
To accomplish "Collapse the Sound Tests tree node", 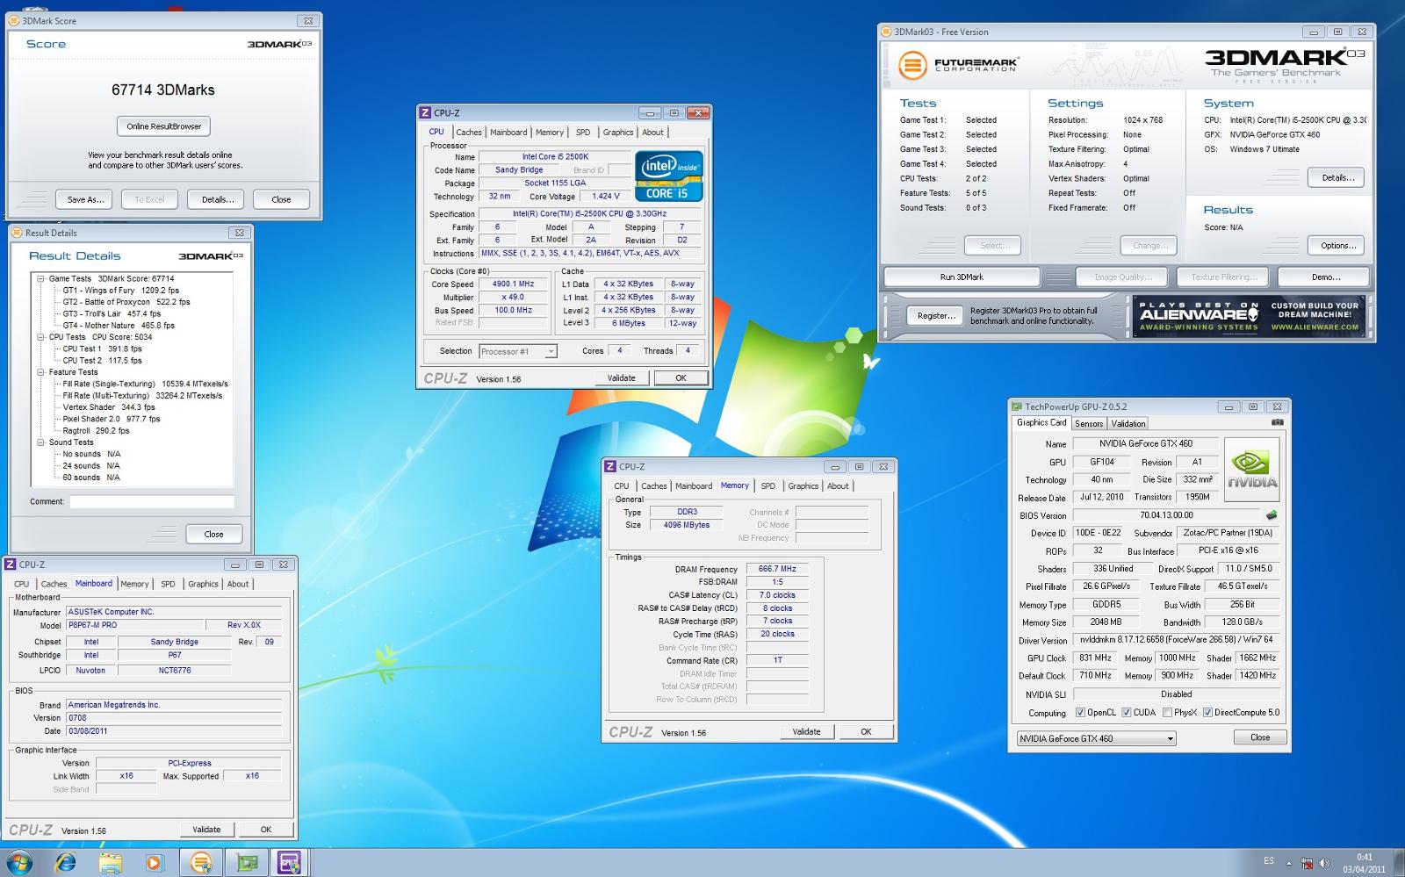I will [x=40, y=442].
